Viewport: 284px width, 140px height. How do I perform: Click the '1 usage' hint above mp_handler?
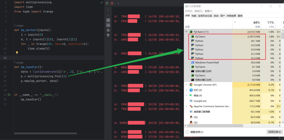click(19, 63)
